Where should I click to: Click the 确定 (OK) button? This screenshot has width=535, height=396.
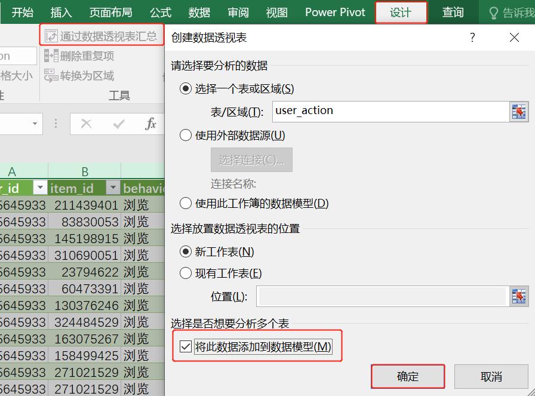coord(408,376)
